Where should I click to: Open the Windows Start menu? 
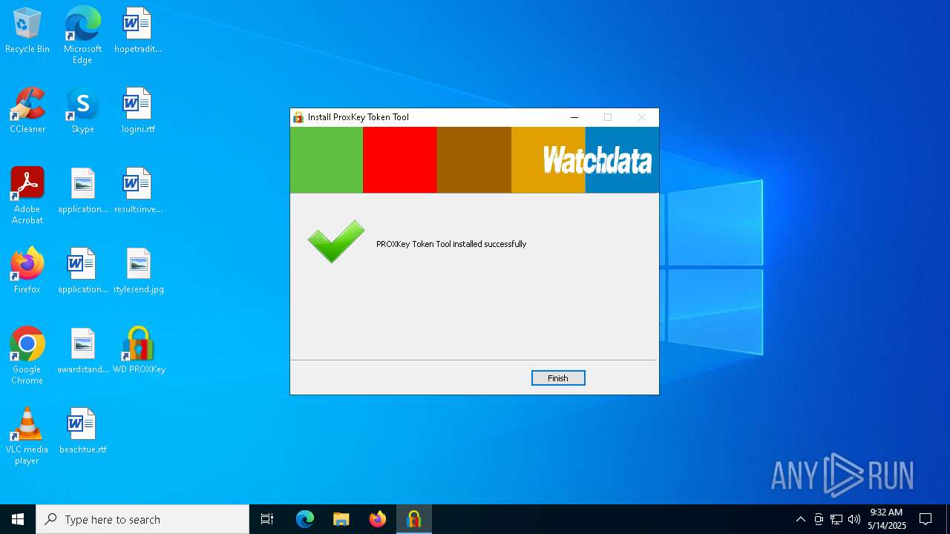(x=18, y=519)
